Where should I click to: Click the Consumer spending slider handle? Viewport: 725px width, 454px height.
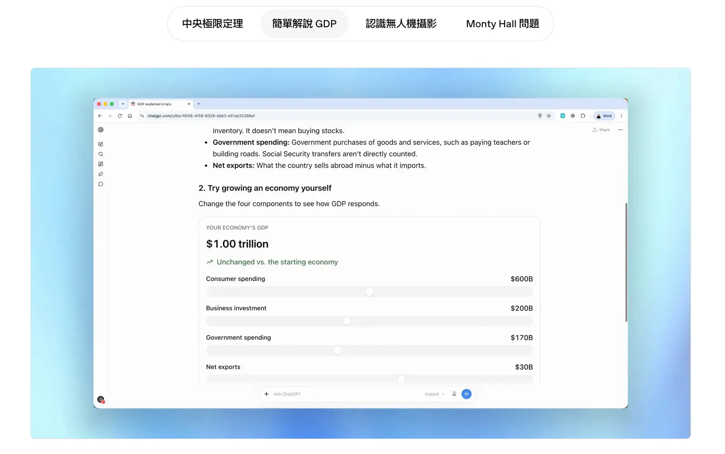pyautogui.click(x=370, y=292)
